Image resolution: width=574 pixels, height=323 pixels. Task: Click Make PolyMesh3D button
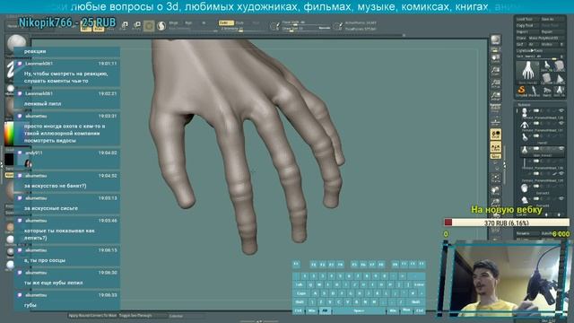pyautogui.click(x=545, y=38)
